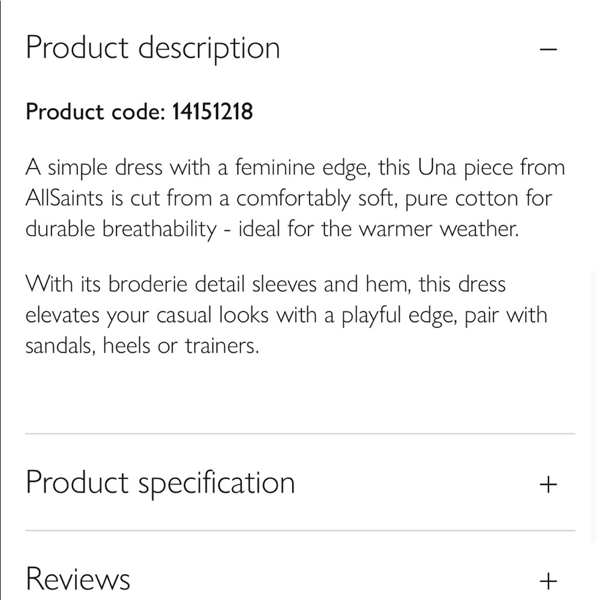Click the plus icon beside Product specification
This screenshot has height=600, width=600.
pyautogui.click(x=548, y=484)
